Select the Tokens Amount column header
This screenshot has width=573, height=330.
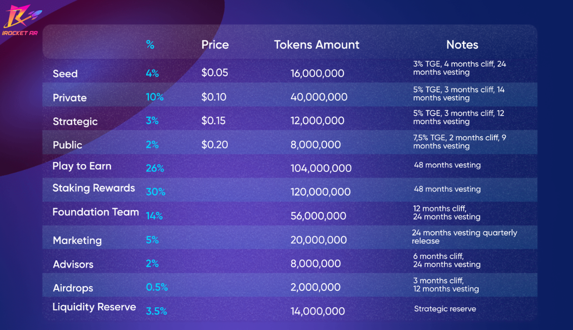(x=317, y=45)
